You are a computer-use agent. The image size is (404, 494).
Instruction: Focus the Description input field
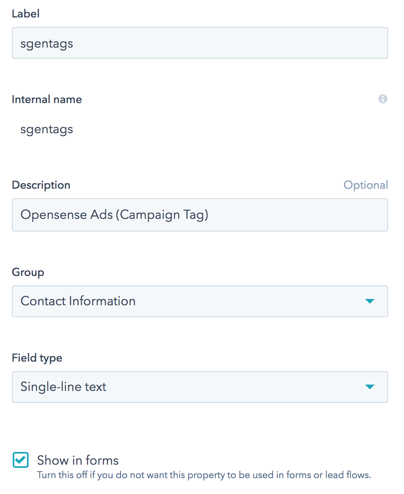pos(200,215)
